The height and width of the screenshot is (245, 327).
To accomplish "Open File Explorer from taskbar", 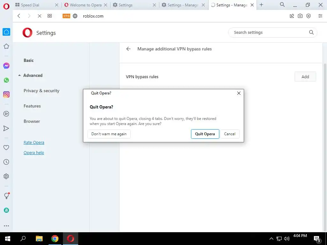I will [x=39, y=239].
